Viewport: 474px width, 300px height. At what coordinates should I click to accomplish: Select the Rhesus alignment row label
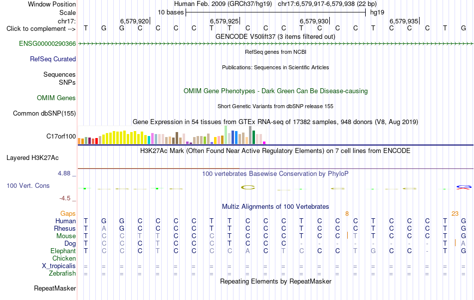[65, 229]
